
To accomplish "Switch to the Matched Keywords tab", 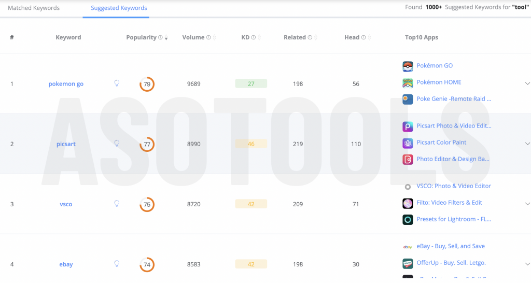I will [34, 8].
